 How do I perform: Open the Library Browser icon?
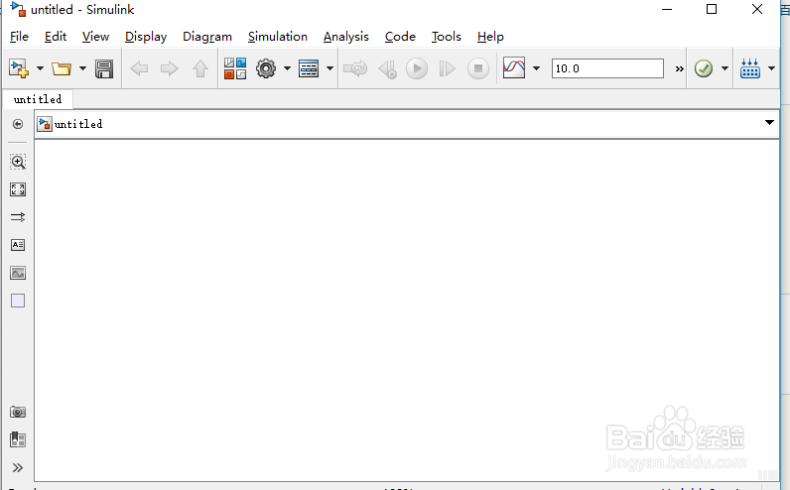pos(235,68)
